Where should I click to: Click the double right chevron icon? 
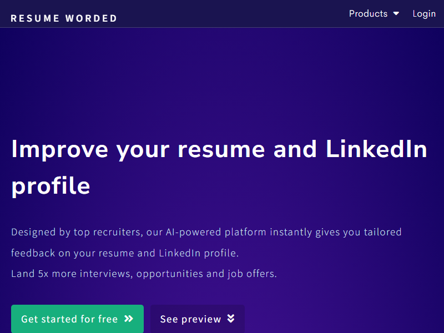coord(129,319)
